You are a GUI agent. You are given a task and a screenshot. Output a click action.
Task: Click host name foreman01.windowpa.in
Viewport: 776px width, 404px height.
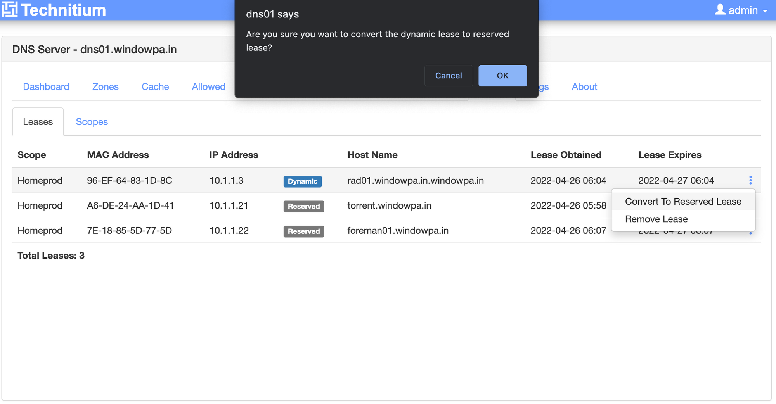pos(398,231)
